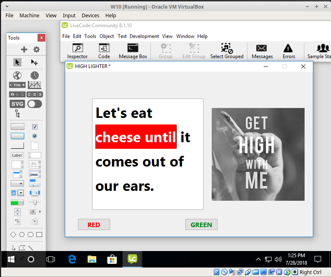Open the Message Box toolbar icon
Viewport: 331px width, 277px height.
(x=133, y=51)
